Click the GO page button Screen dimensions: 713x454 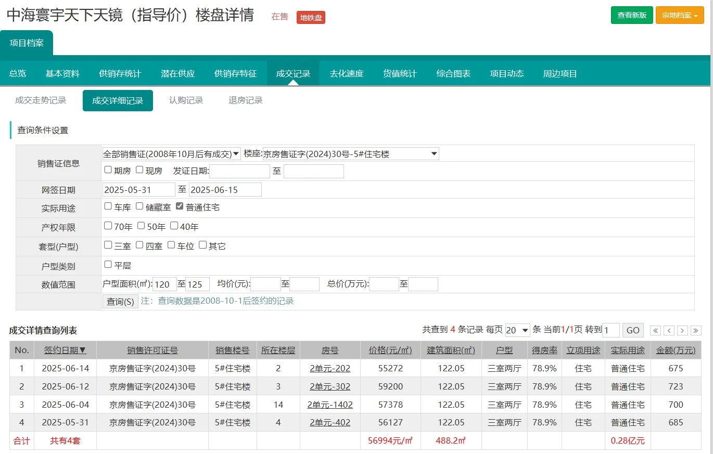(x=633, y=330)
